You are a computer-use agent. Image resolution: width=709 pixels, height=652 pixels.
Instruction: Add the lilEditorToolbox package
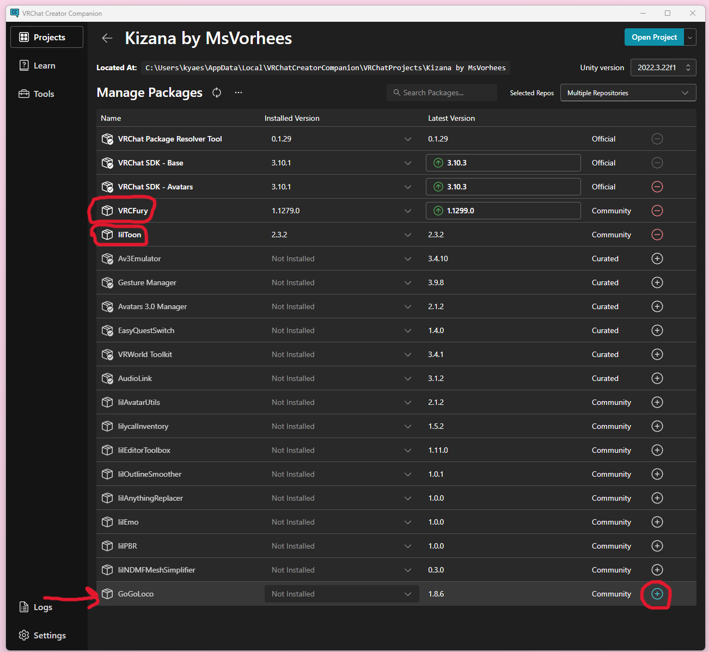pos(657,450)
